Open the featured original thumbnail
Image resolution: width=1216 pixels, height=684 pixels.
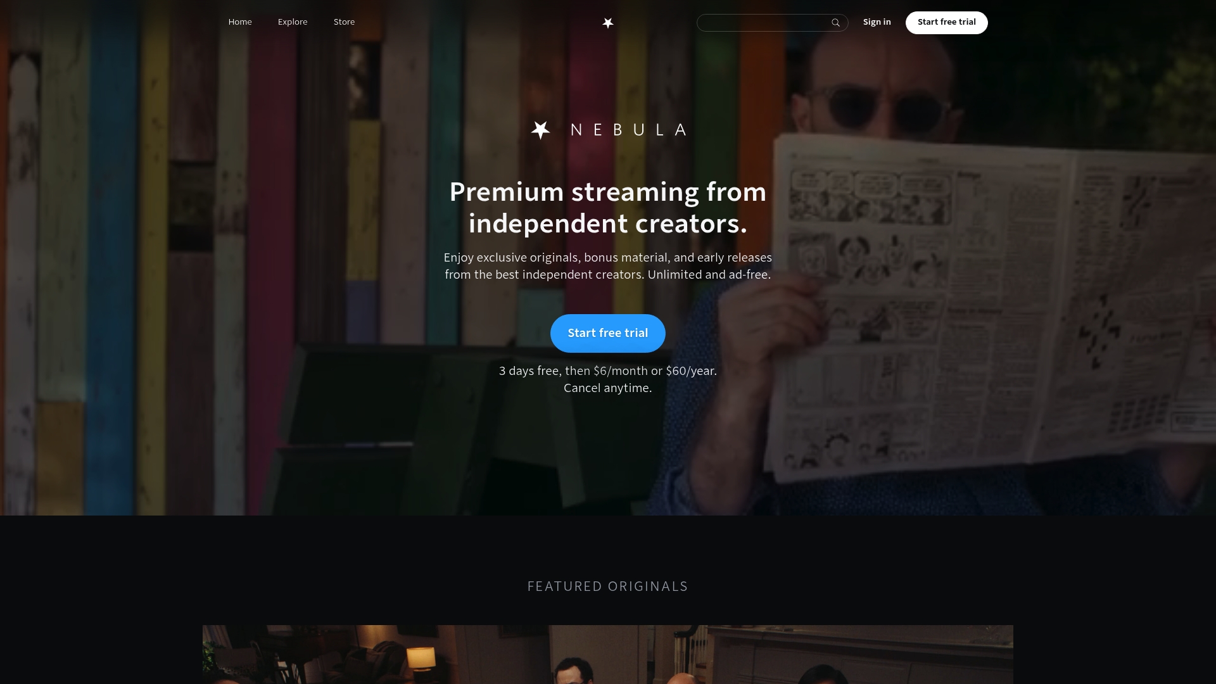[x=608, y=654]
